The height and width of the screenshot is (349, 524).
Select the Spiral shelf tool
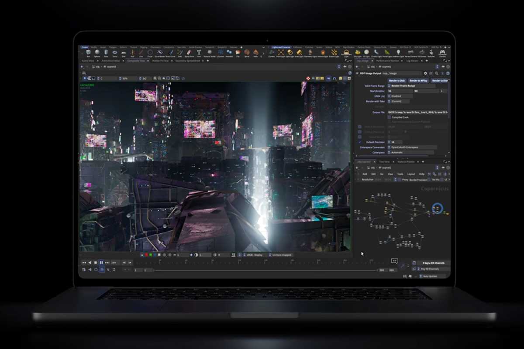point(247,53)
